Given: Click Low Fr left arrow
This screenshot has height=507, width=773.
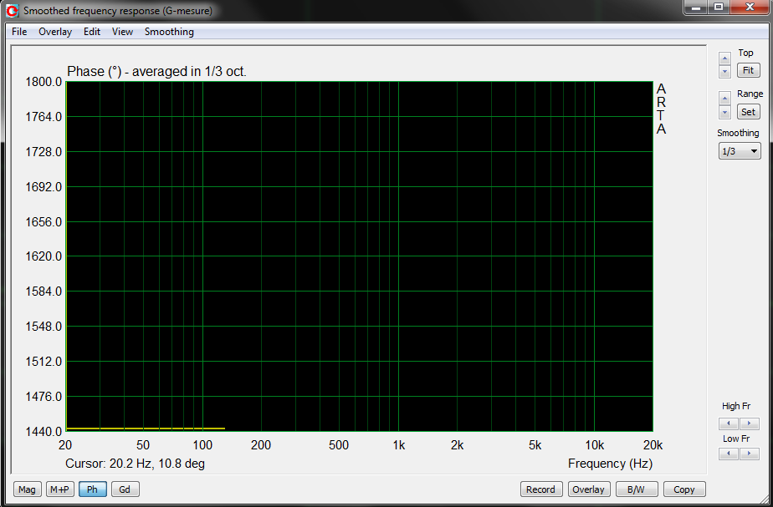Looking at the screenshot, I should 729,454.
